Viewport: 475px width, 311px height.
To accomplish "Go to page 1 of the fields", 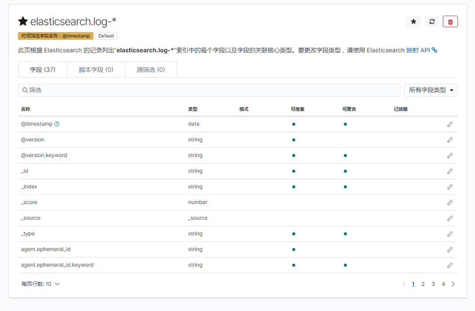I will tap(413, 284).
